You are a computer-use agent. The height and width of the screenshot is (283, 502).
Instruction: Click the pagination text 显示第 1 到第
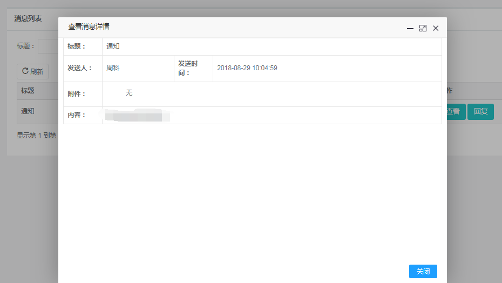[x=37, y=136]
